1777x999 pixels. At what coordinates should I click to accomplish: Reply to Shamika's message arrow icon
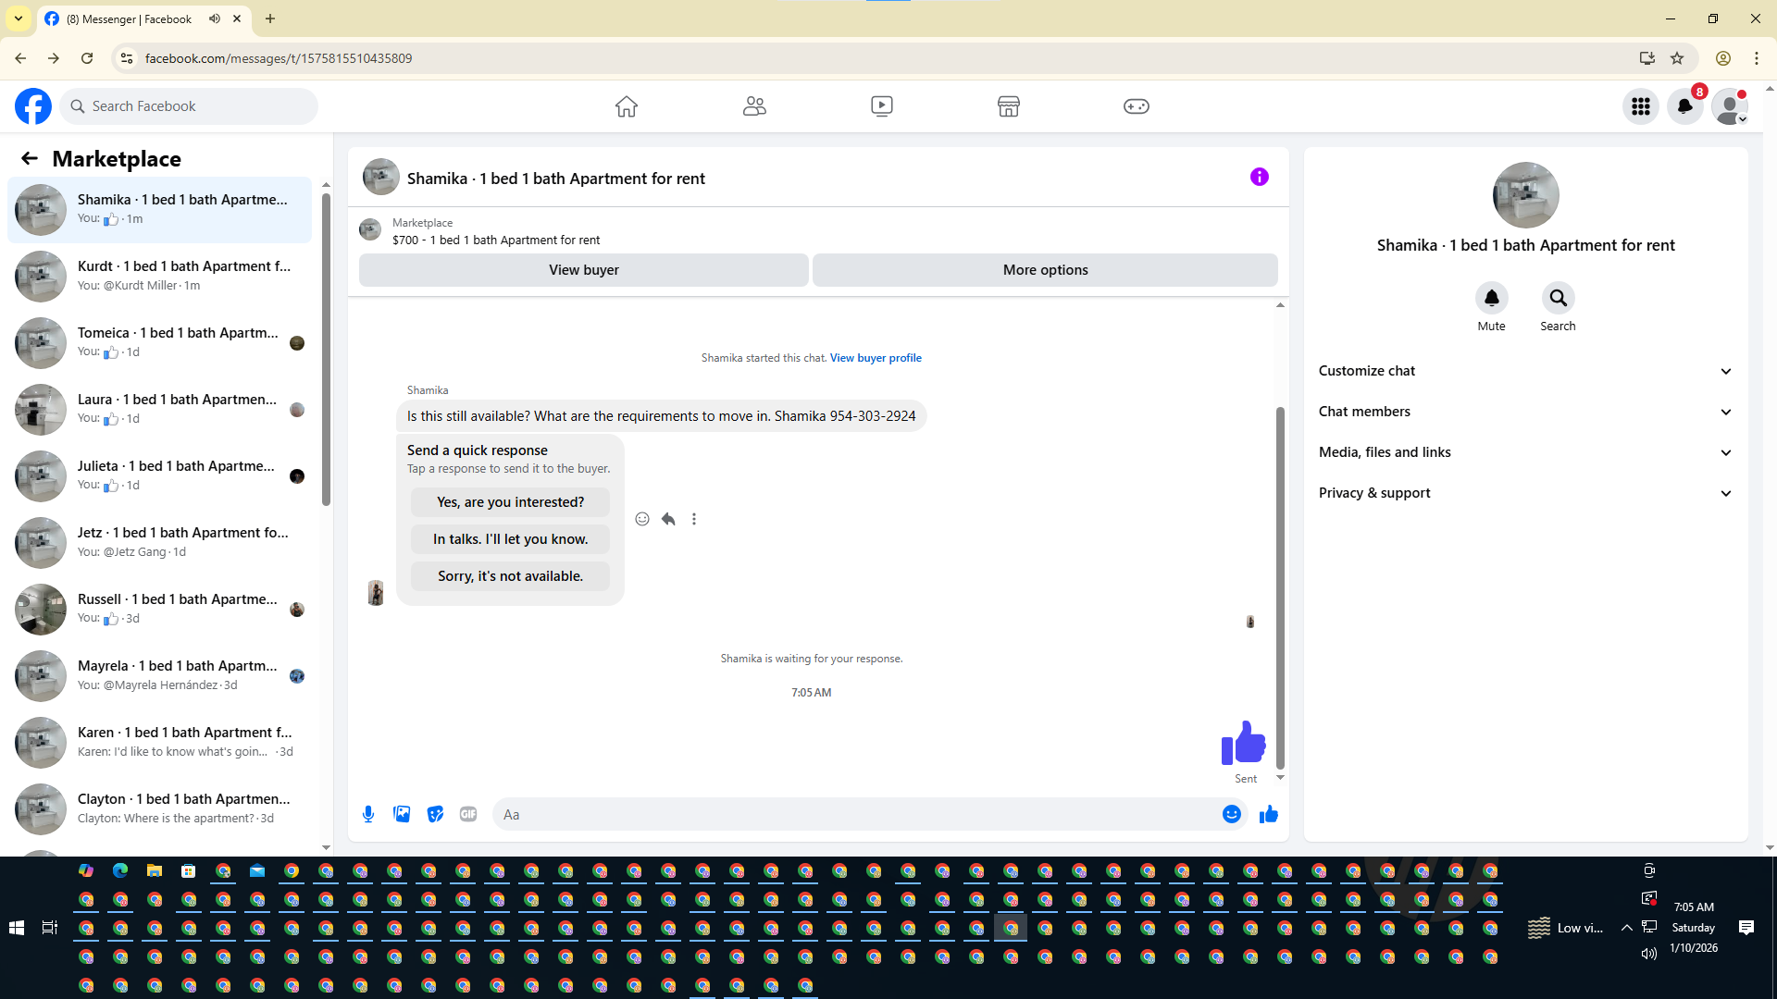click(668, 519)
